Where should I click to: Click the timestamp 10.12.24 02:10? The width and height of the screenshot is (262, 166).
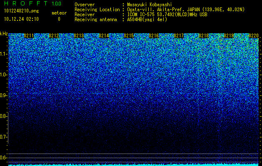point(21,19)
